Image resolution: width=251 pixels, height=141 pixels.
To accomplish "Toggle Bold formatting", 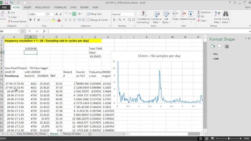I will (31, 20).
